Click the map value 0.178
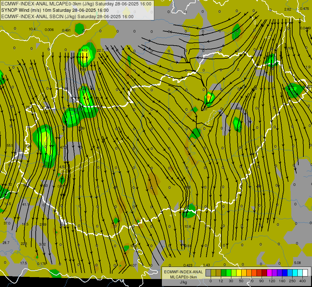The width and height of the screenshot is (312, 287). 41,264
